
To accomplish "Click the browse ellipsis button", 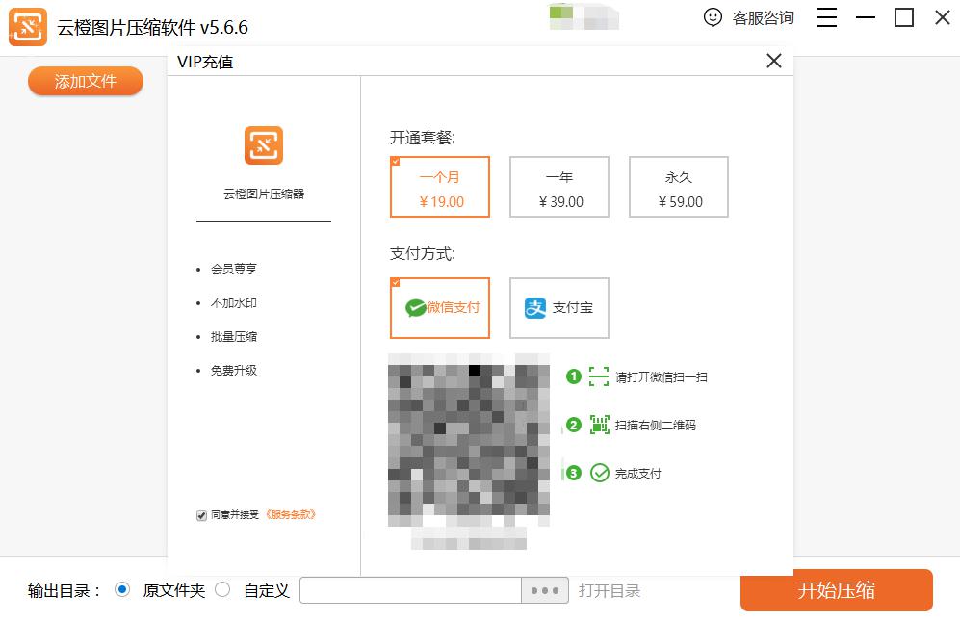I will [x=545, y=591].
